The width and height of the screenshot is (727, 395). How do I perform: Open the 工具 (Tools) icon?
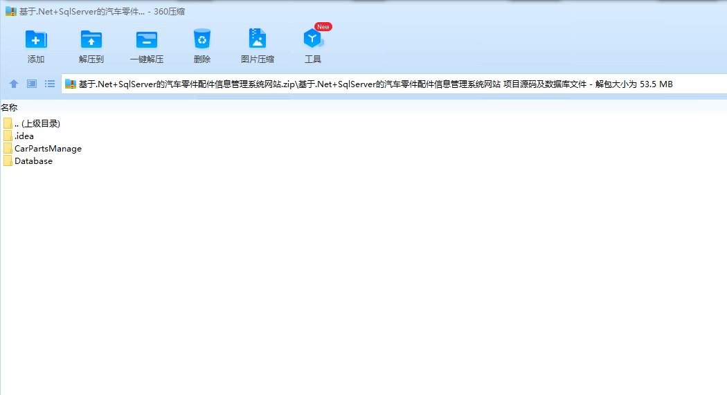[313, 39]
